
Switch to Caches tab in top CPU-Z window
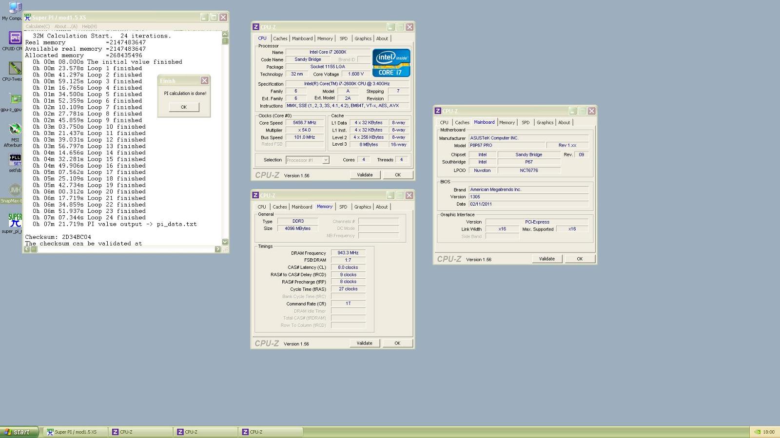280,38
